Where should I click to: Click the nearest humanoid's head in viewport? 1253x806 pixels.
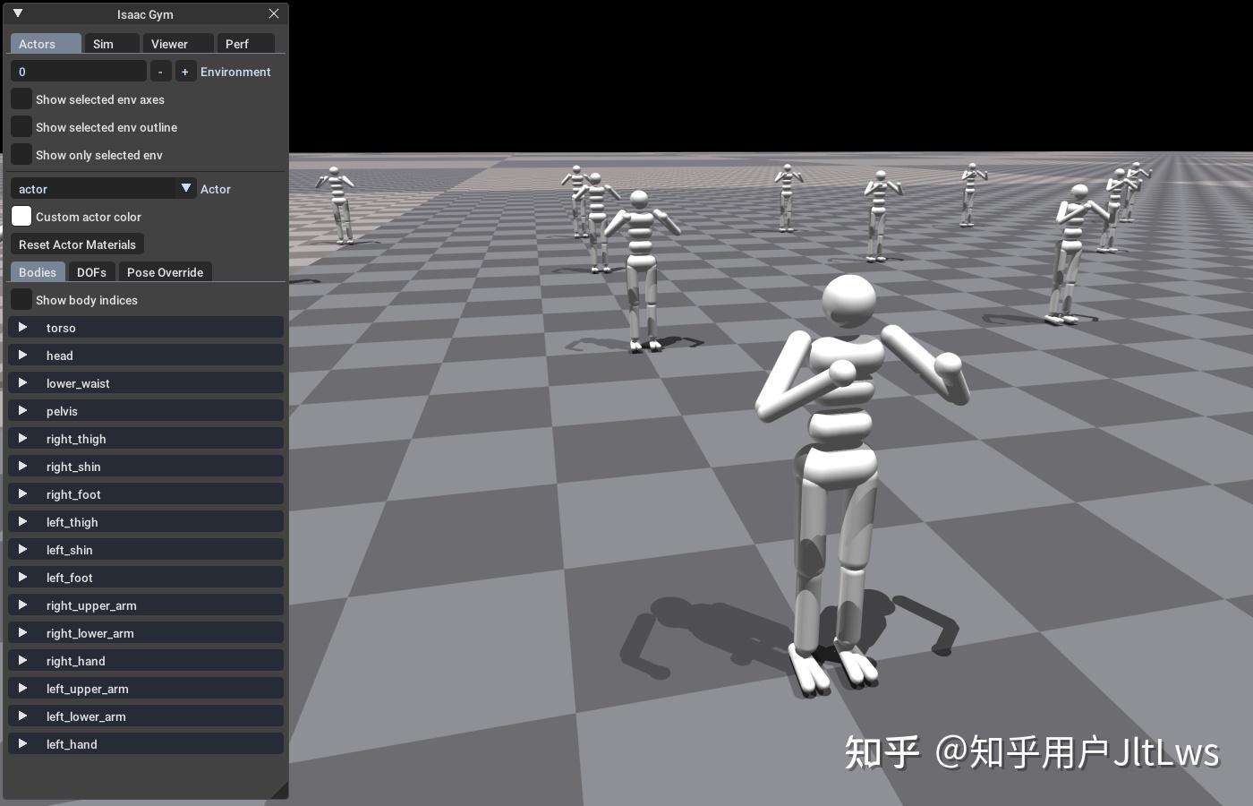(848, 303)
